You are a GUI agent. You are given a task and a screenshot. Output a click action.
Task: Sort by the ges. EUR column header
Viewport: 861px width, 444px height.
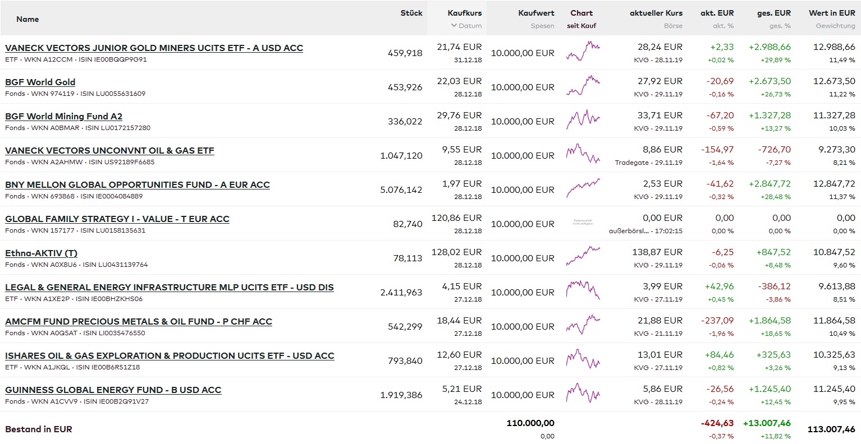click(x=773, y=13)
